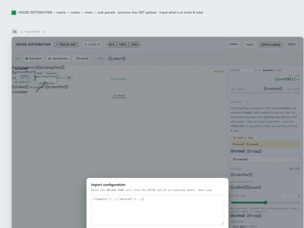
Task: Set canvas zoom to 50%
Action: click(x=111, y=44)
